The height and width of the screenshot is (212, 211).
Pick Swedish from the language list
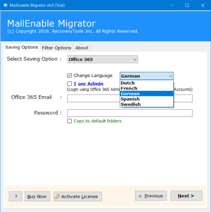point(147,104)
